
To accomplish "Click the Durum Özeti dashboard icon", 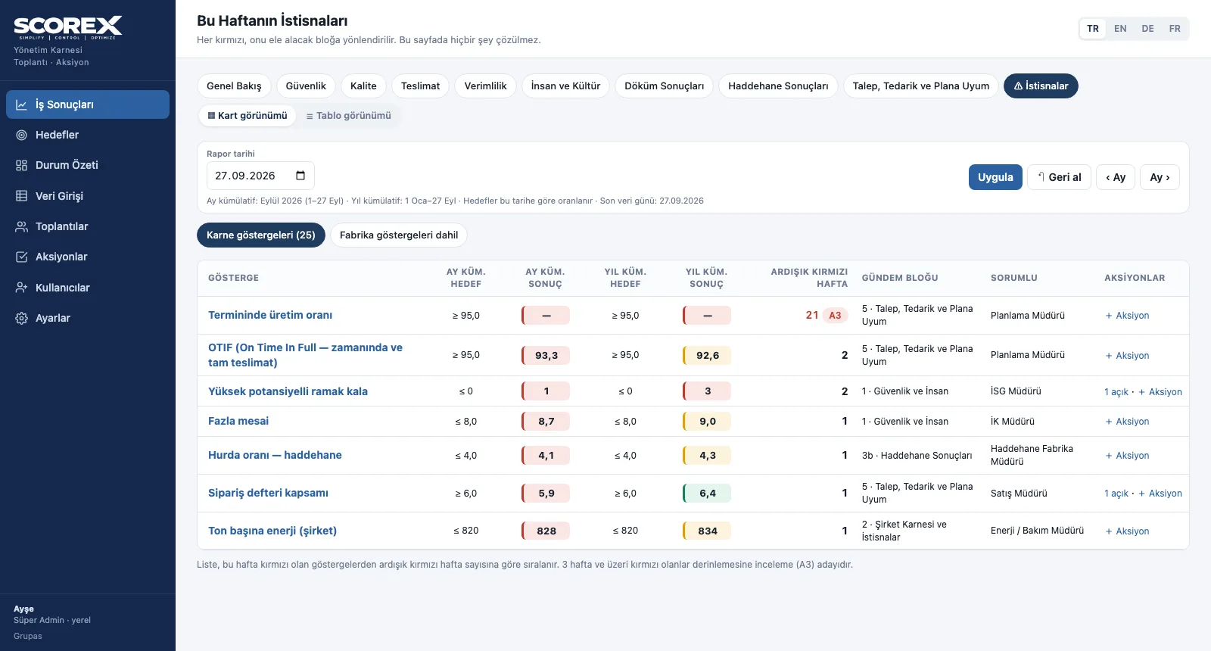I will [x=22, y=165].
